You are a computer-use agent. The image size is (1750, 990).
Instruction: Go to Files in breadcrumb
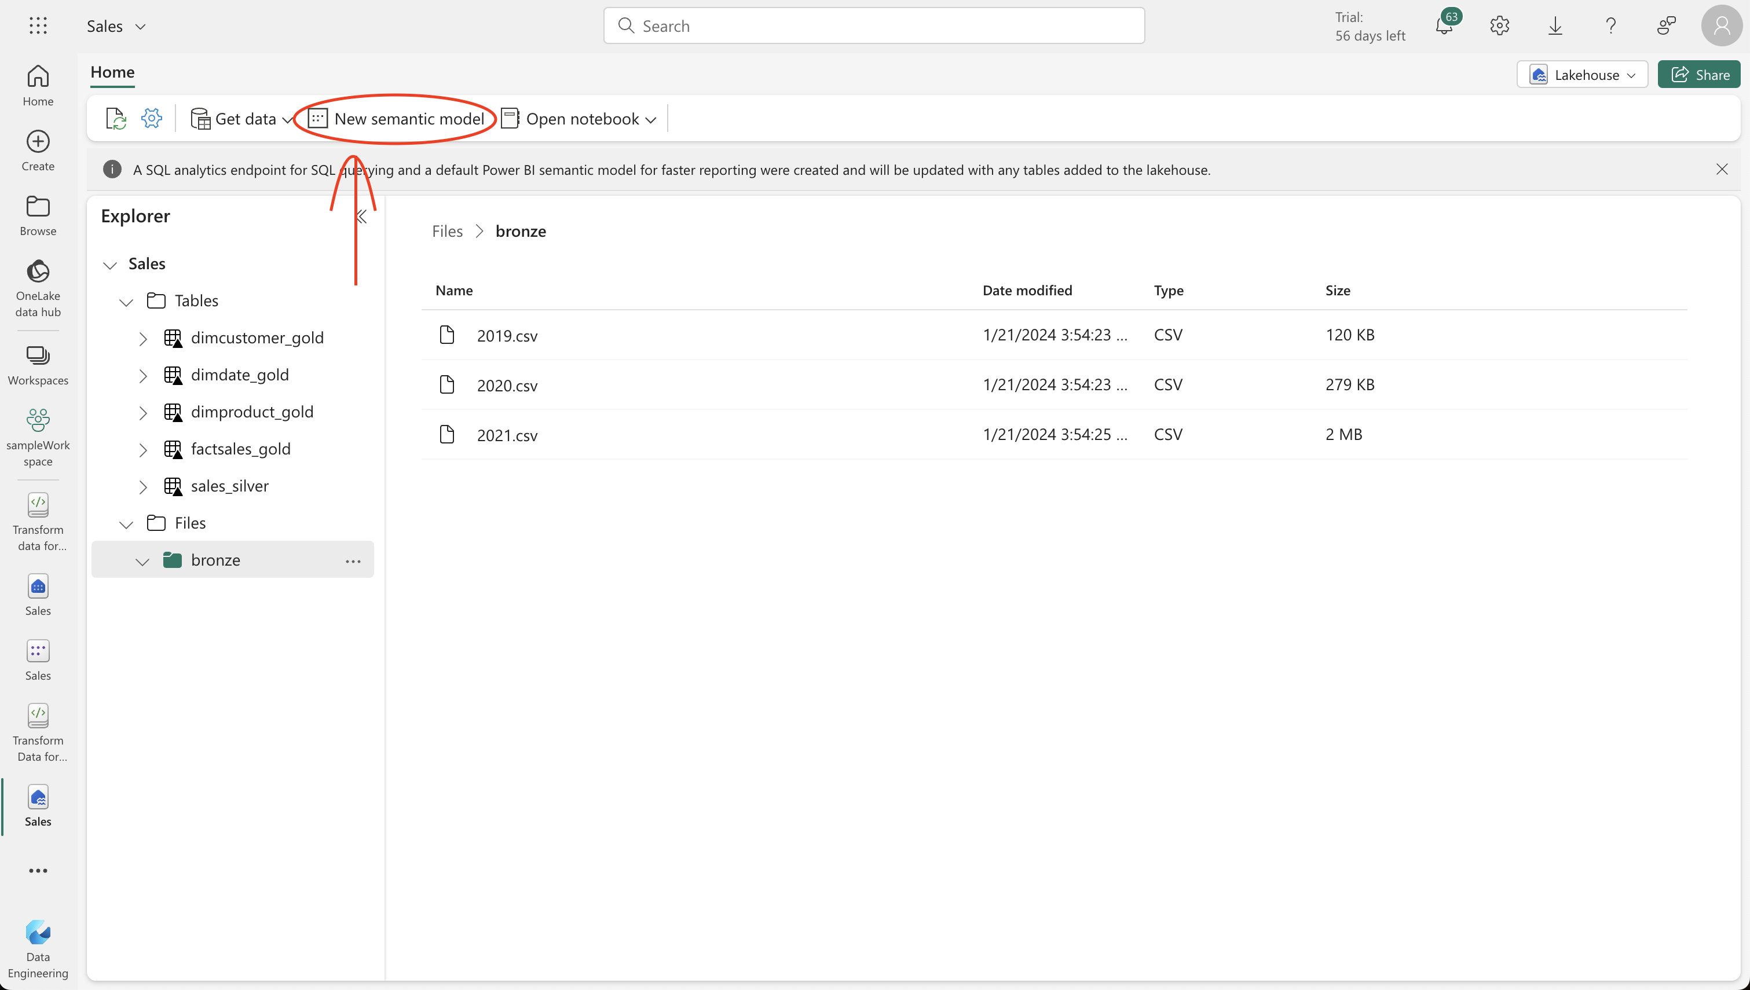coord(448,231)
